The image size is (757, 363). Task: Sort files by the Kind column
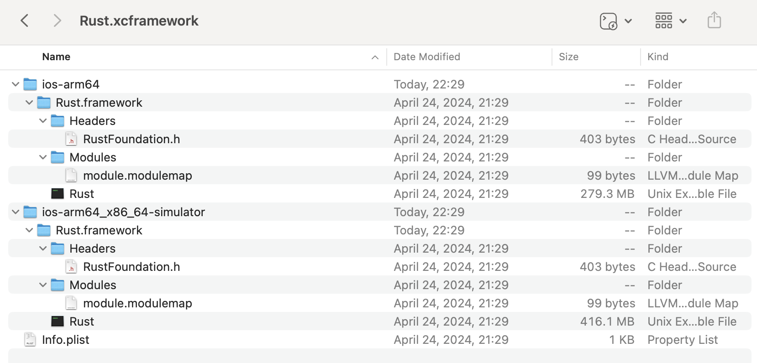tap(657, 57)
